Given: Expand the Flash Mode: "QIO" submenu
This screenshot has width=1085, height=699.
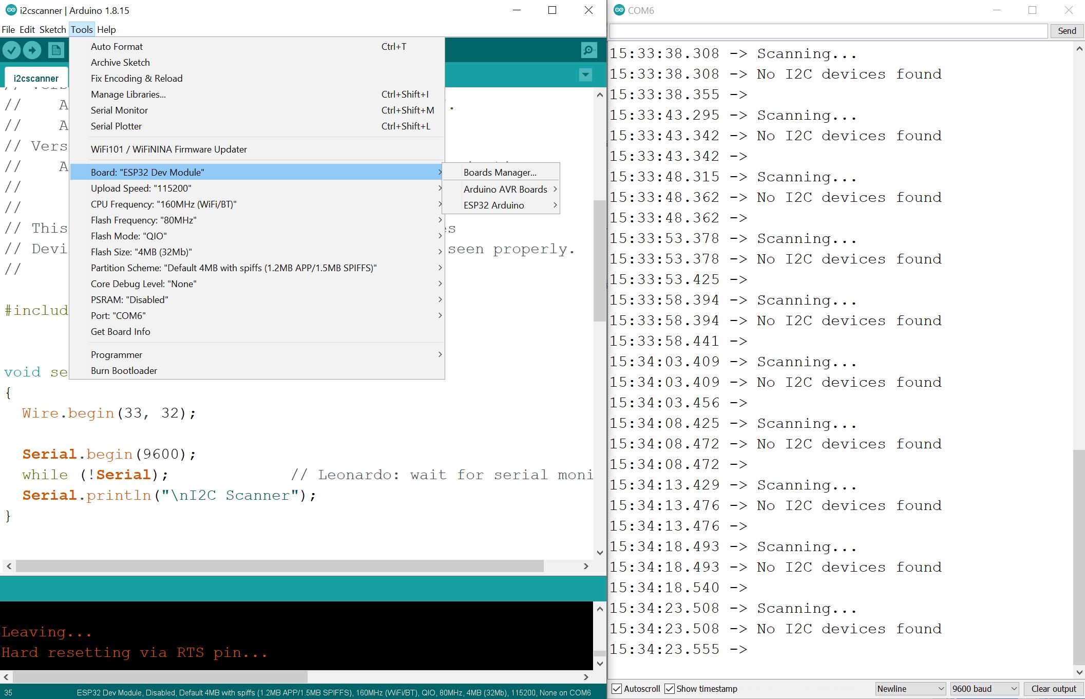Looking at the screenshot, I should click(257, 236).
